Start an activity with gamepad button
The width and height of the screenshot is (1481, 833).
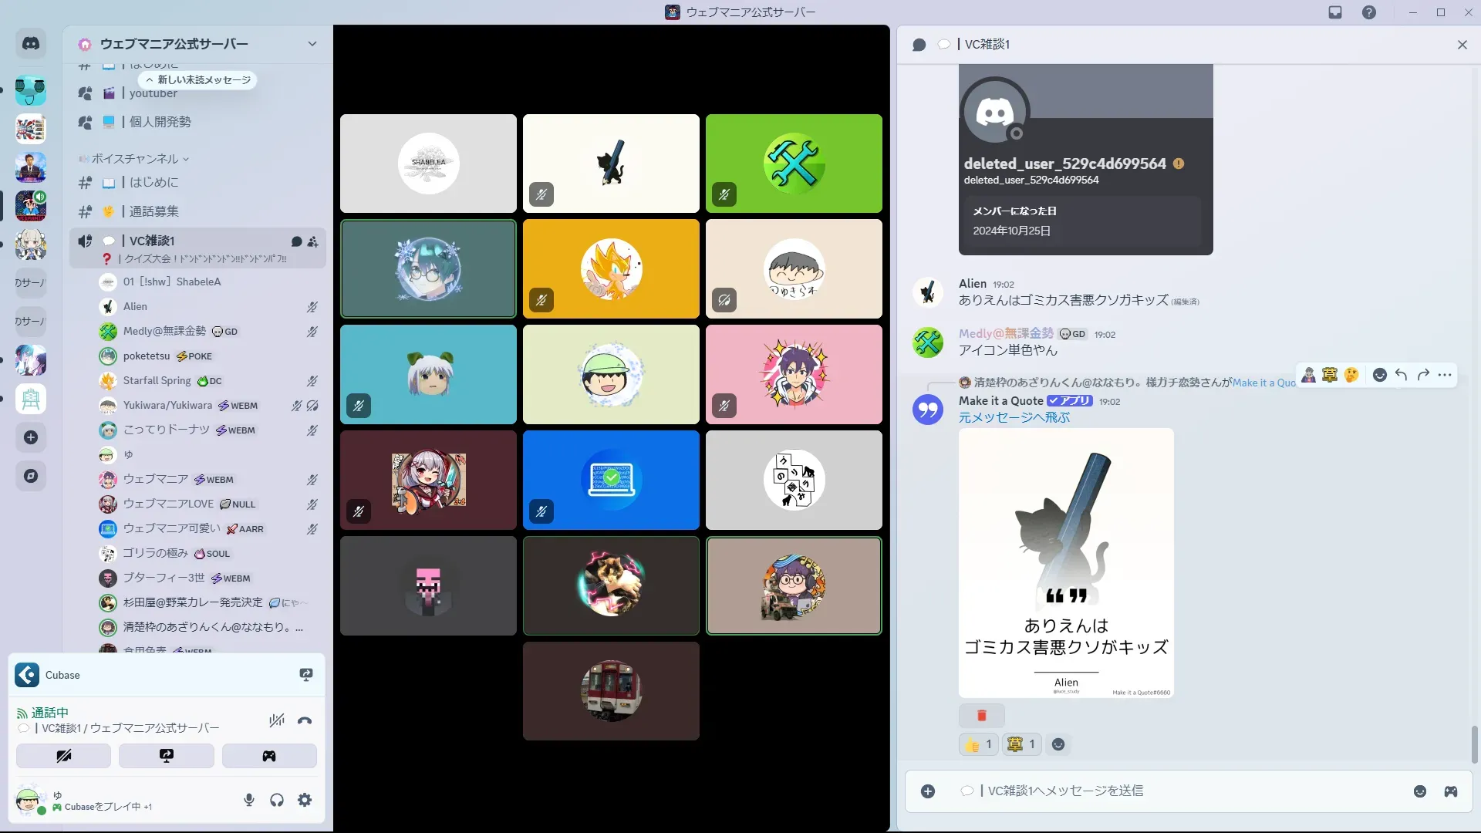[269, 756]
